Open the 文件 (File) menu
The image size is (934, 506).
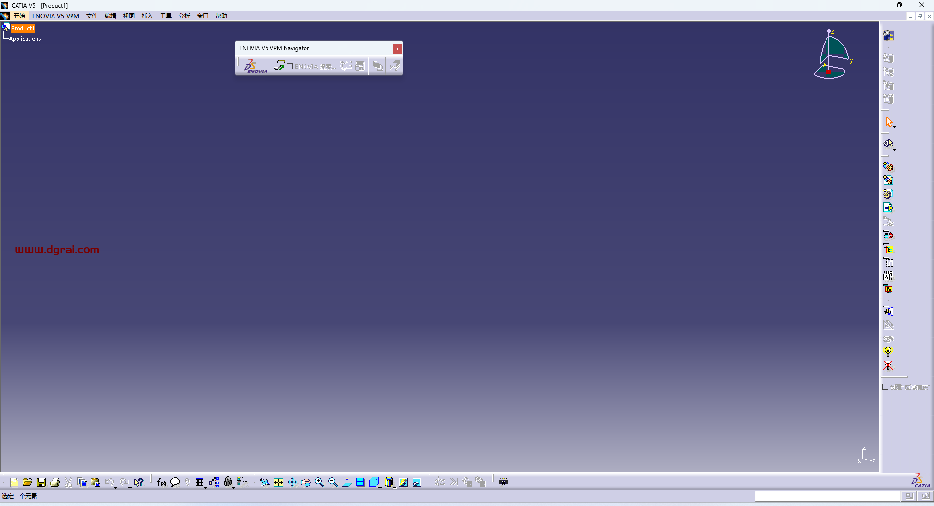[x=92, y=16]
